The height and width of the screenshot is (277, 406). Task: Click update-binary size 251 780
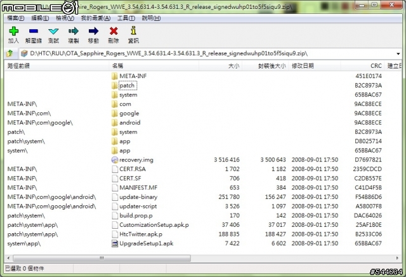[x=229, y=197]
